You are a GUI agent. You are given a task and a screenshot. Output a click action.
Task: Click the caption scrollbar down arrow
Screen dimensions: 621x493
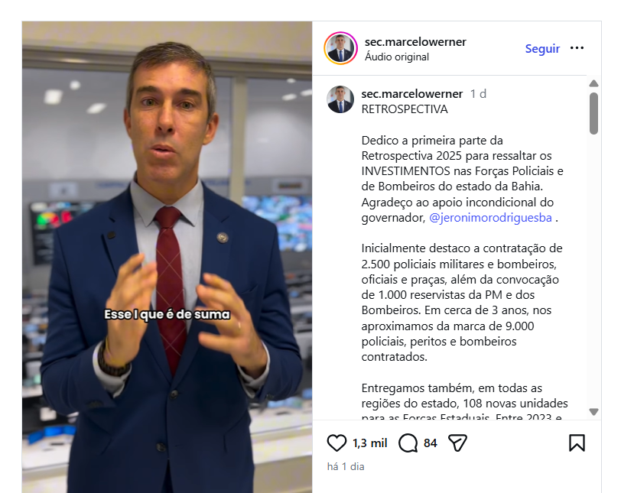click(x=593, y=412)
